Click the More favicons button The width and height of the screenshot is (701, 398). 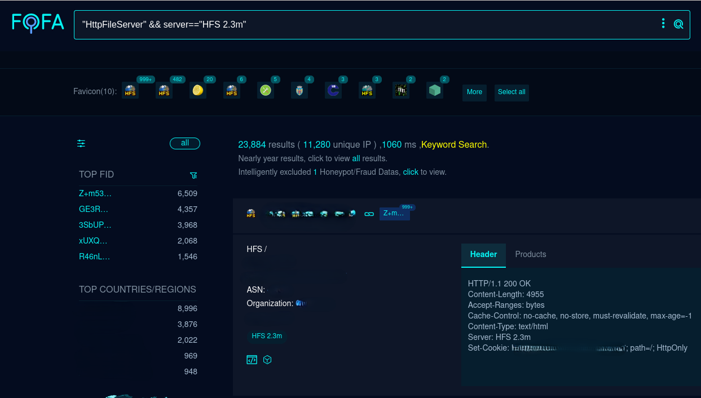click(x=474, y=92)
